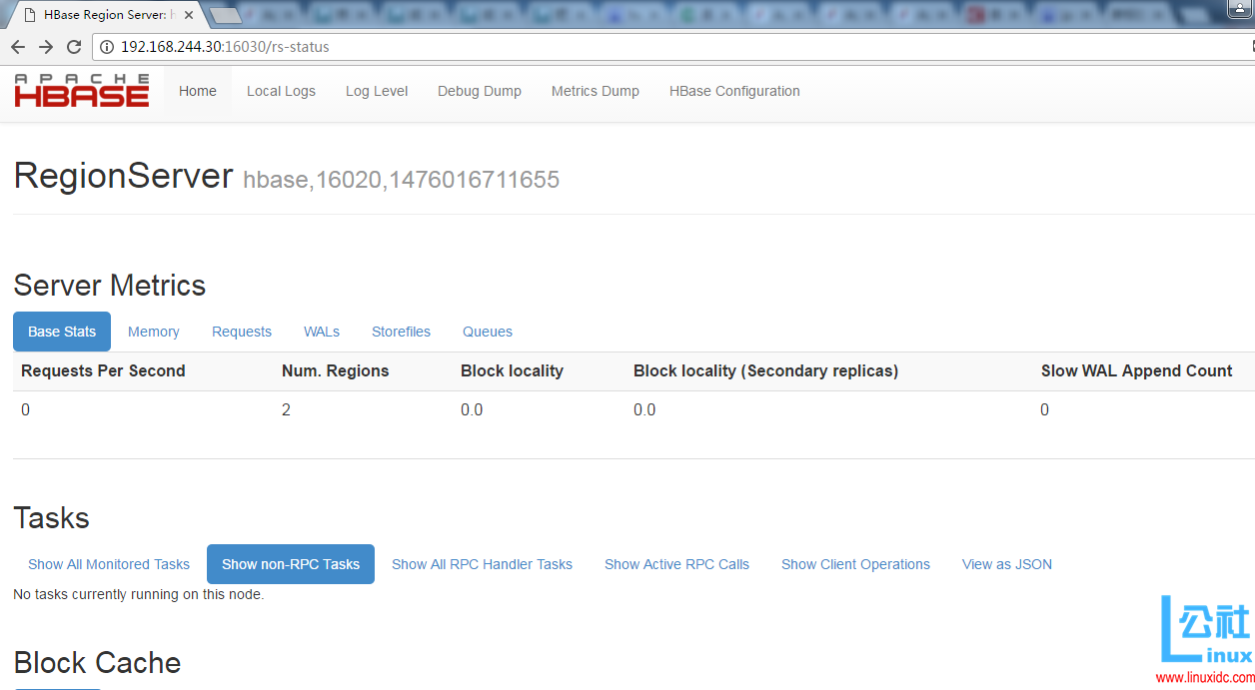Image resolution: width=1255 pixels, height=690 pixels.
Task: Reload the page using the refresh icon
Action: (x=73, y=46)
